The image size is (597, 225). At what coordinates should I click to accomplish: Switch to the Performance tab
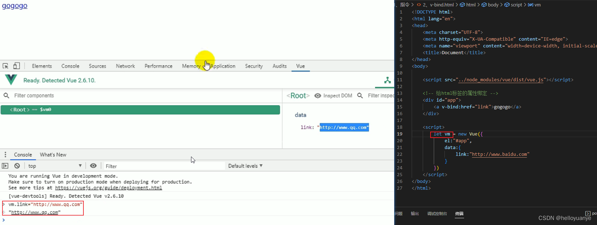(158, 66)
